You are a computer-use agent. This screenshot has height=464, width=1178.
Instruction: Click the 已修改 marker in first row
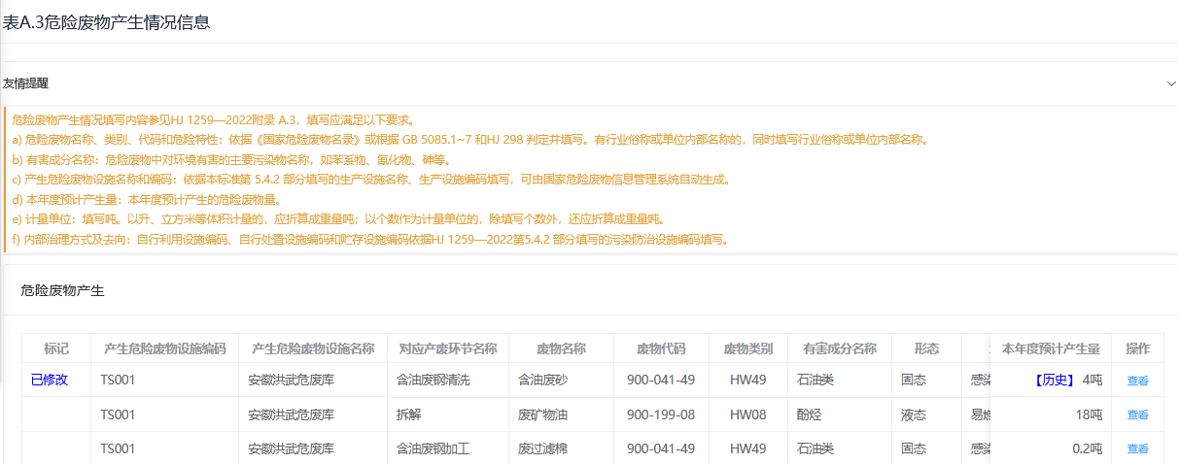(x=50, y=380)
